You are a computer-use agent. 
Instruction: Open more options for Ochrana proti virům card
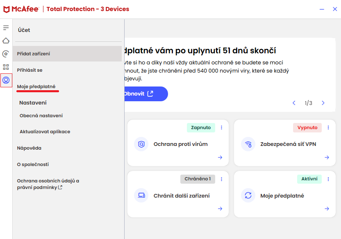[x=221, y=127]
